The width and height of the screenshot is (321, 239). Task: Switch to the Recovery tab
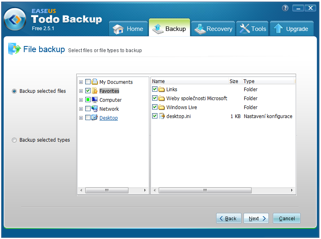(x=213, y=29)
